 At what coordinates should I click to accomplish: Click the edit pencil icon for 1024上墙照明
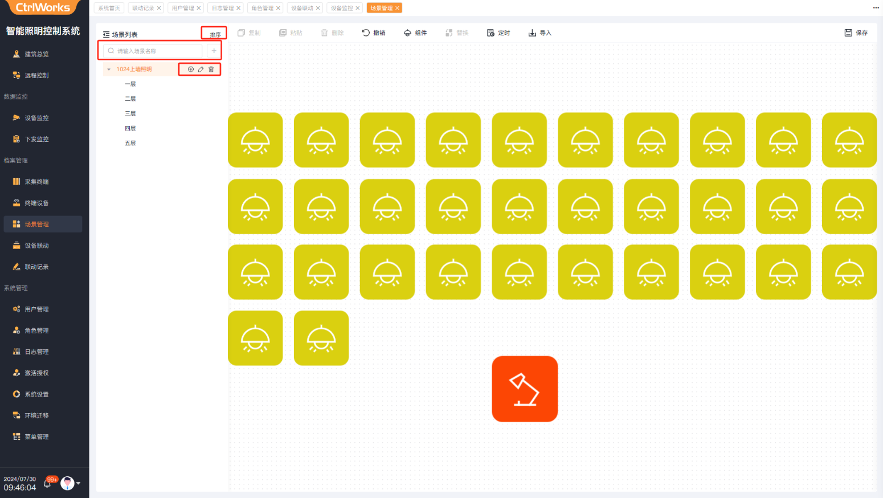tap(201, 70)
